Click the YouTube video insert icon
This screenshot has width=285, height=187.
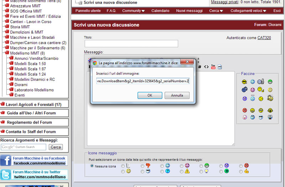point(213,67)
